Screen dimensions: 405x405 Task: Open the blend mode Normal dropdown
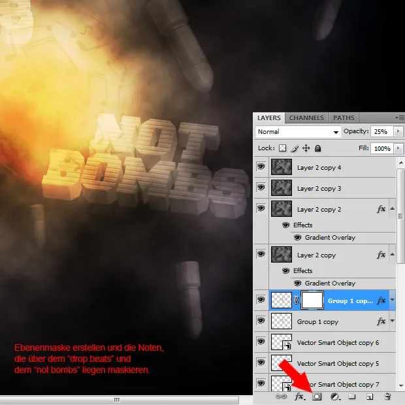pos(298,131)
